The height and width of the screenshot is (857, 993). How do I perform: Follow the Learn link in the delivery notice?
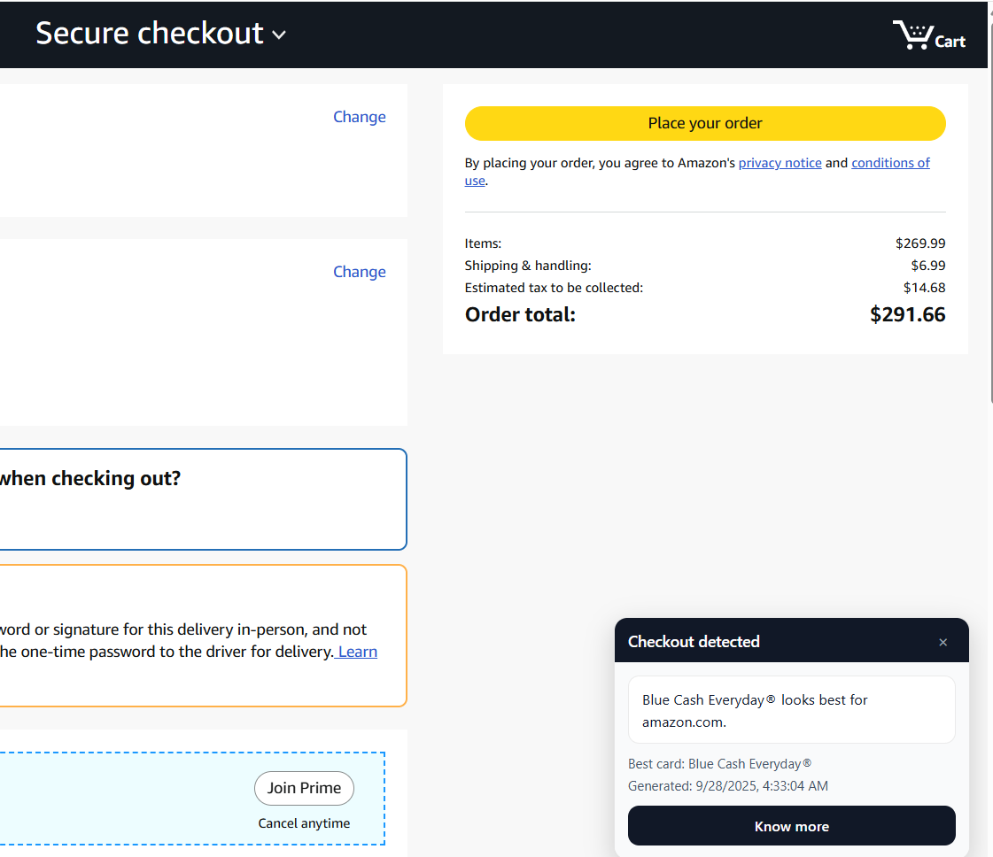pos(357,652)
